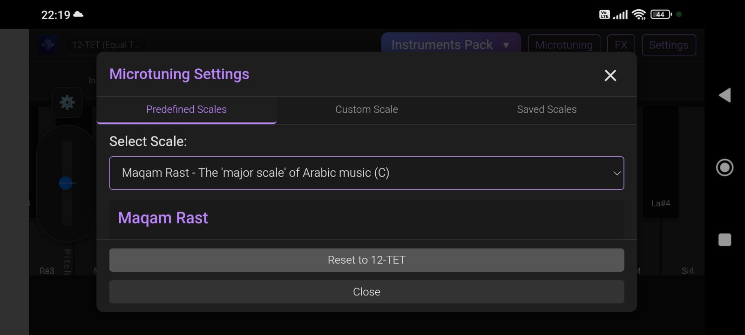The height and width of the screenshot is (335, 745).
Task: Tap the app logo icon at the top left
Action: click(x=48, y=45)
